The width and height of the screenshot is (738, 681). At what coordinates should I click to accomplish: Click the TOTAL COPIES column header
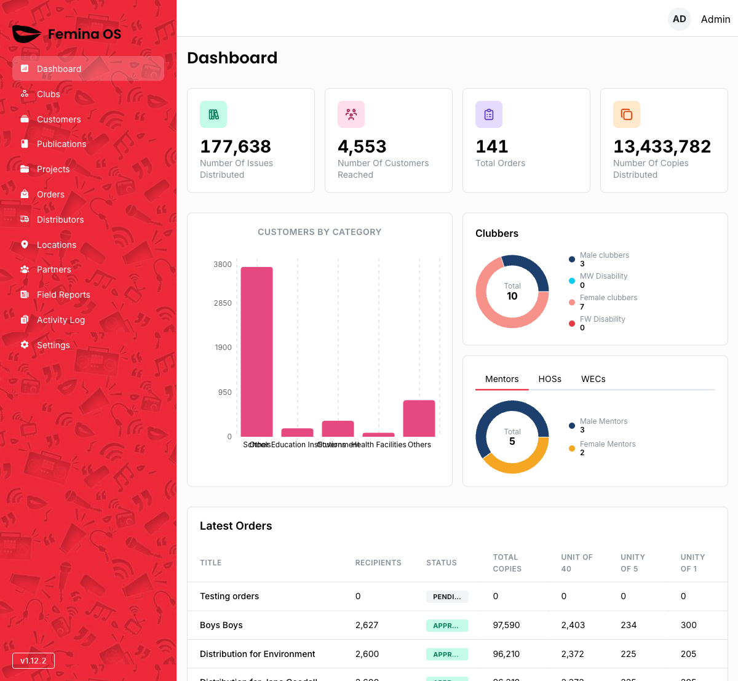pos(507,563)
